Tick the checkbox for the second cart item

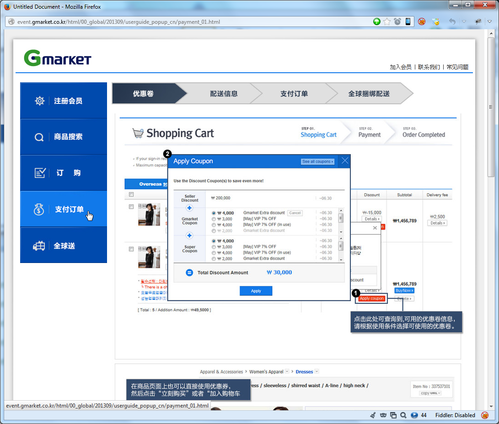pos(131,249)
